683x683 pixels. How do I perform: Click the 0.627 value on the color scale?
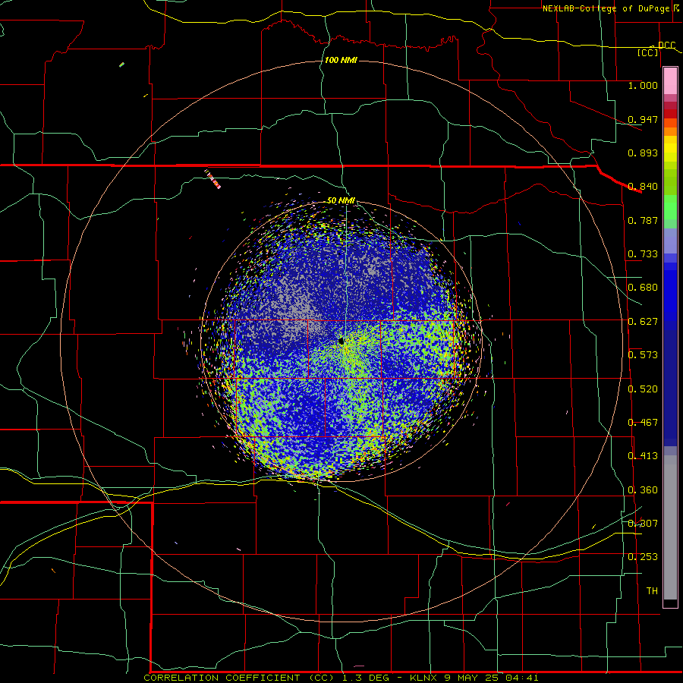coord(643,322)
